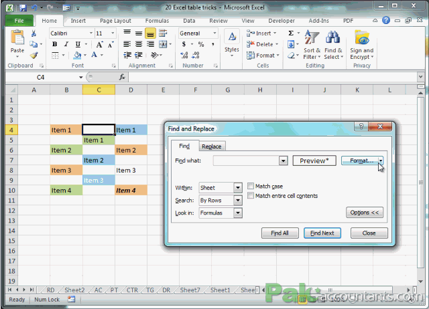Screen dimensions: 429x309
Task: Enable Match entire cell contents checkbox
Action: click(250, 196)
